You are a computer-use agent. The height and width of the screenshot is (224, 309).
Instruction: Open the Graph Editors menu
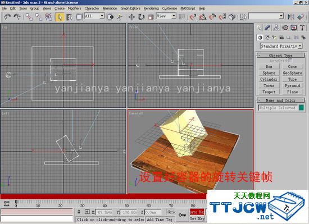(130, 8)
